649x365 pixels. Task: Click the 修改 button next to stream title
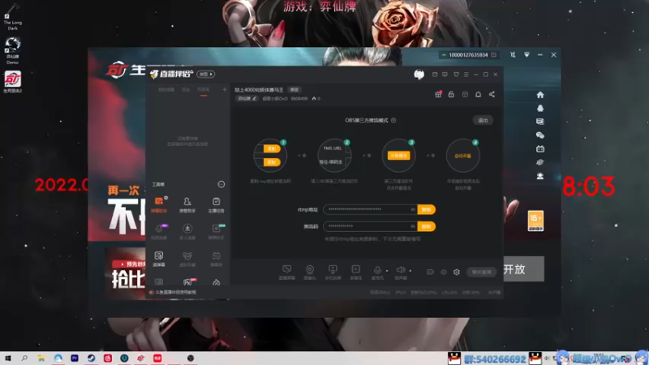point(294,90)
